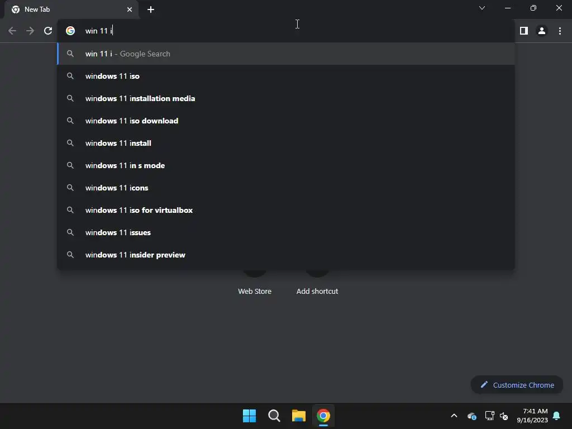Open File Explorer from the taskbar
The width and height of the screenshot is (572, 429).
point(299,416)
